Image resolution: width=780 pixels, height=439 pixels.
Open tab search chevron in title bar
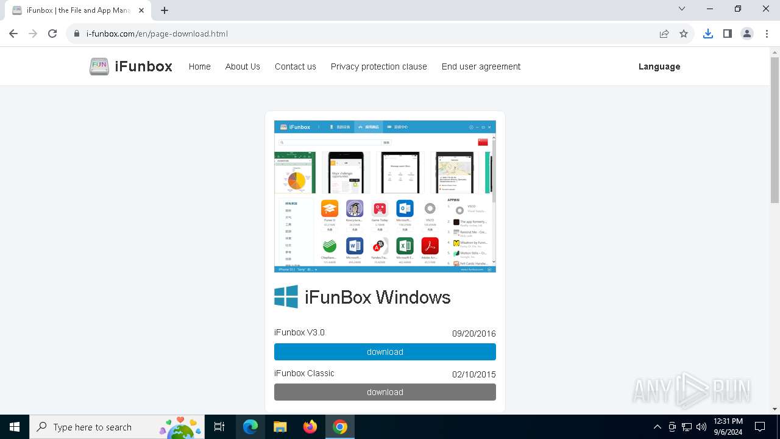point(682,9)
